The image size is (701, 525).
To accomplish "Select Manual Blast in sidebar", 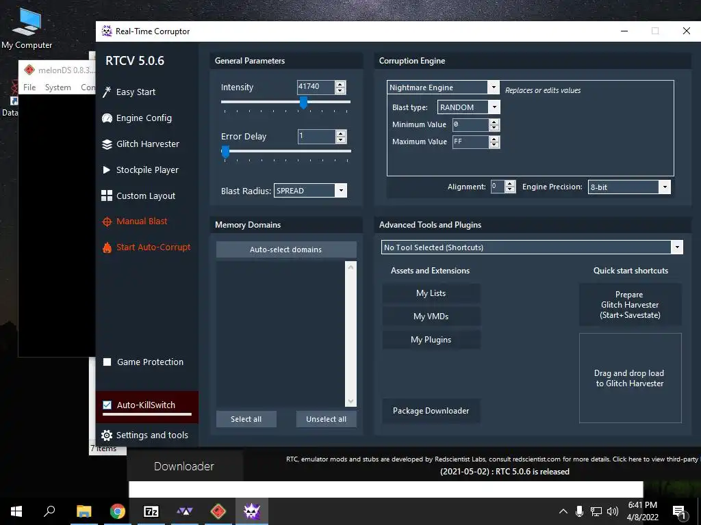I will (x=142, y=221).
